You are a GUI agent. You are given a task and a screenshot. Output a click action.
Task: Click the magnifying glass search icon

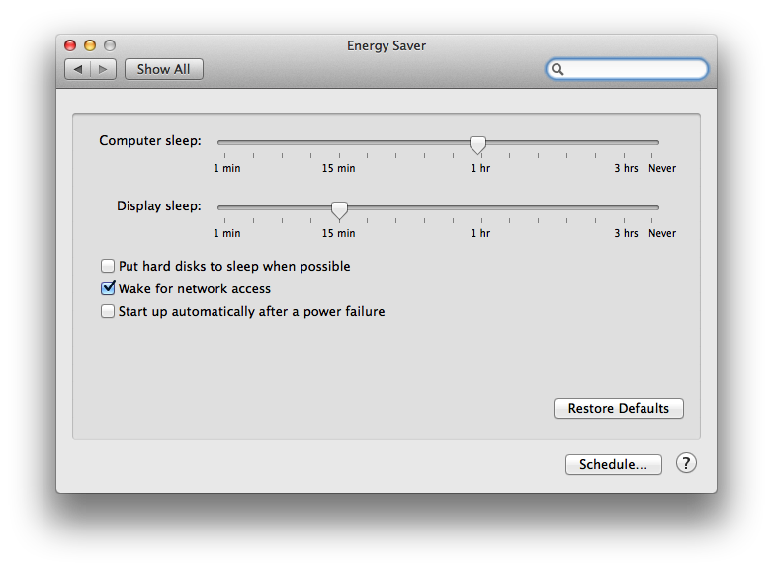tap(558, 69)
